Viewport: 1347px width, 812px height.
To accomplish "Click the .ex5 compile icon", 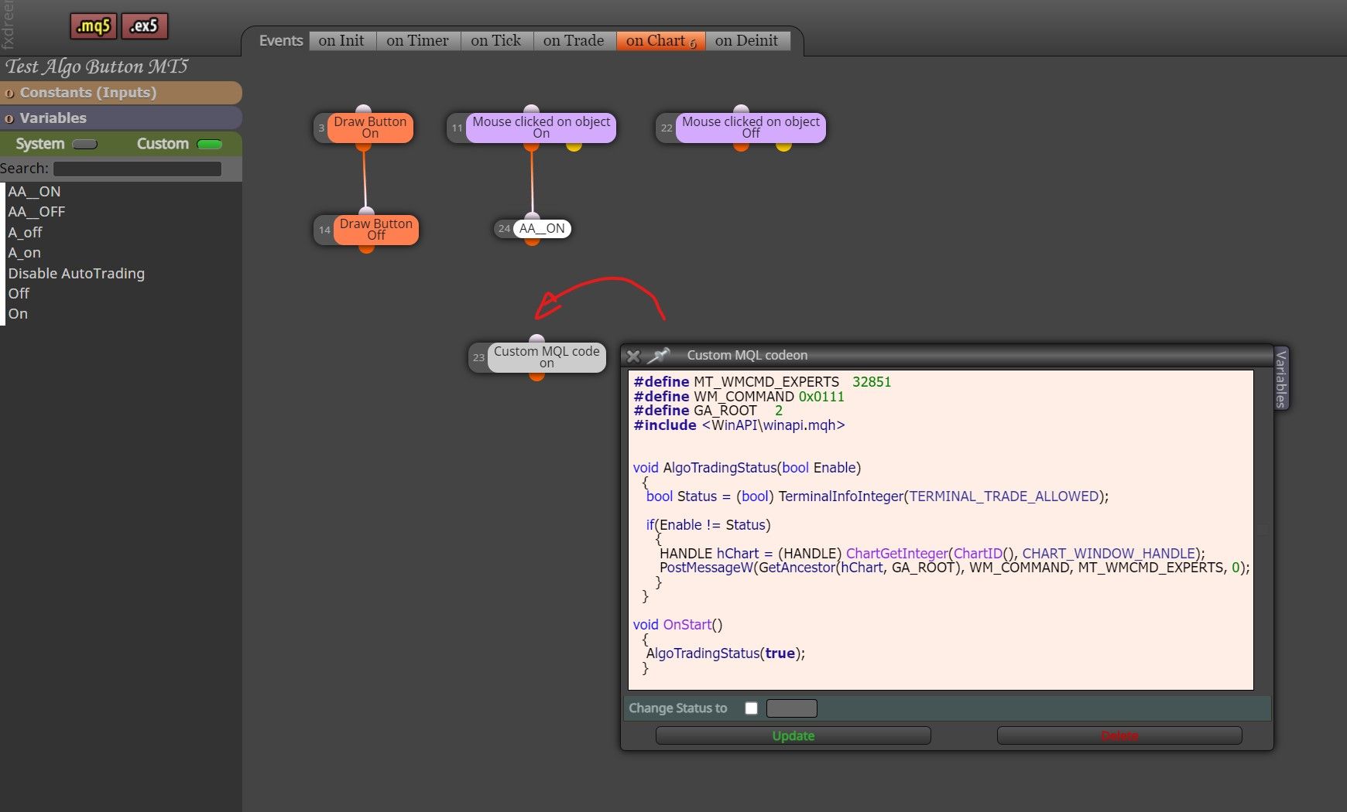I will coord(145,26).
